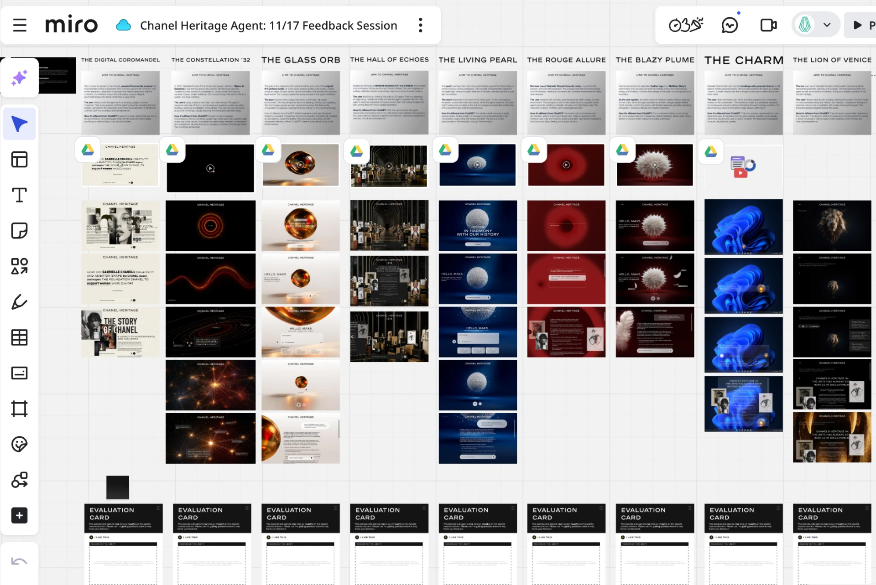Open Google Drive icon under Constellation '32
This screenshot has height=585, width=876.
[x=172, y=150]
